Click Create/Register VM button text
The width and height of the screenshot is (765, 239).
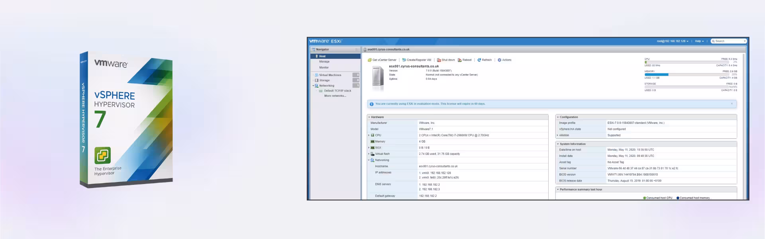pos(419,60)
